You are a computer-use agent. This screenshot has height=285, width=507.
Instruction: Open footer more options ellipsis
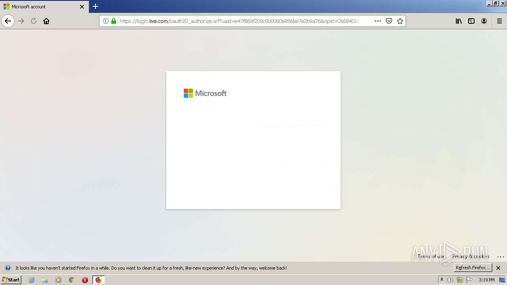501,257
